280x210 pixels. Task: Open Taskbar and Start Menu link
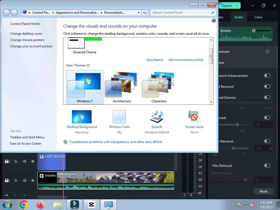click(27, 137)
